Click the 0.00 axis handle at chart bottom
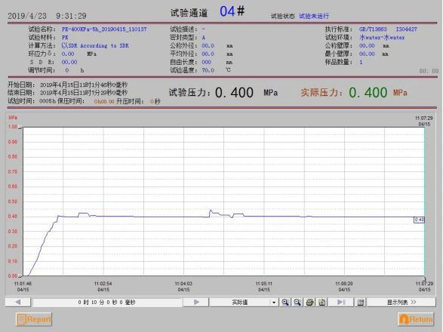Viewport: 443px width, 332px height. click(x=20, y=275)
